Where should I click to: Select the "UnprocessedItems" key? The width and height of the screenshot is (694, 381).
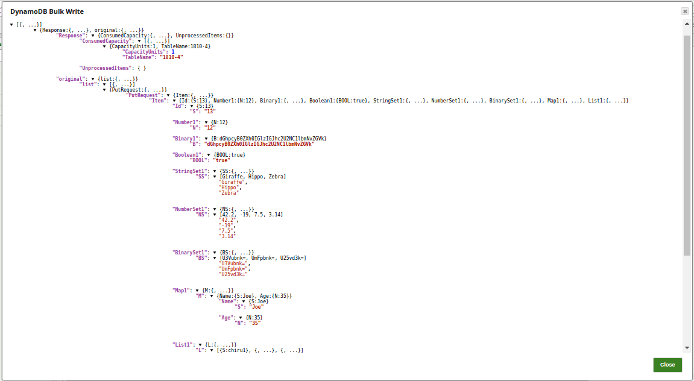107,68
